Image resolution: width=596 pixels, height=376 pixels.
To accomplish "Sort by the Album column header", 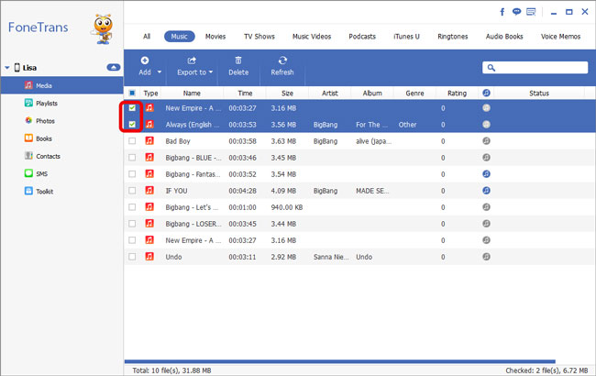I will click(x=372, y=94).
